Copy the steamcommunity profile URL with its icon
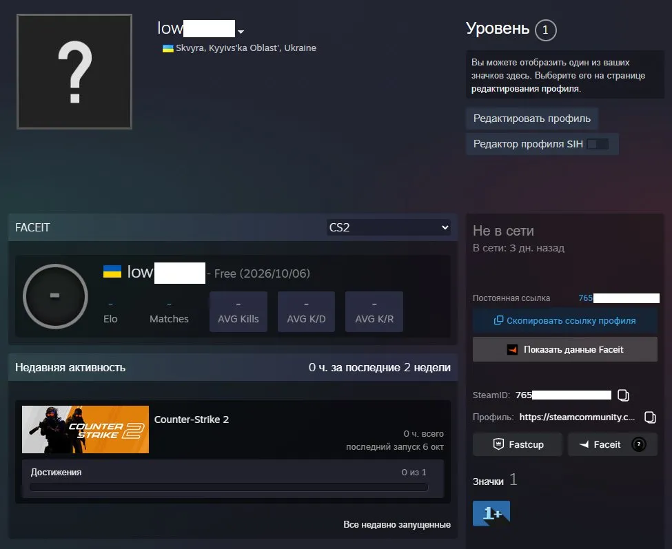This screenshot has height=549, width=672. tap(650, 417)
